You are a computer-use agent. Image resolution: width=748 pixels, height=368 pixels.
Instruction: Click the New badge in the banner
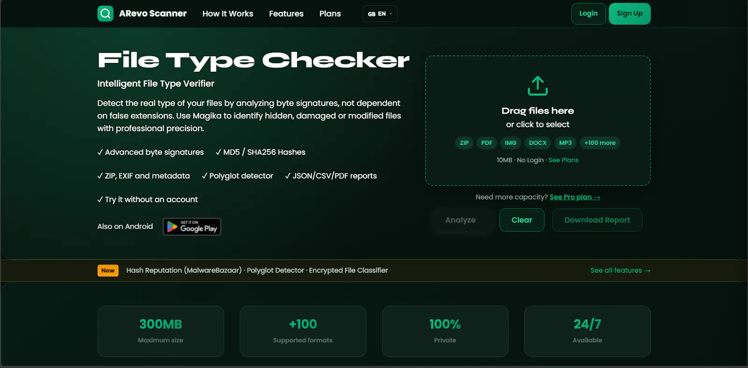pos(108,271)
